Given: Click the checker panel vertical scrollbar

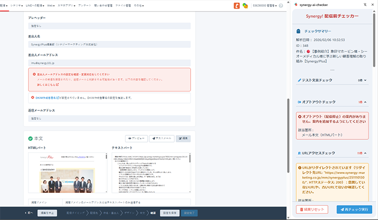Looking at the screenshot, I should coord(374,40).
